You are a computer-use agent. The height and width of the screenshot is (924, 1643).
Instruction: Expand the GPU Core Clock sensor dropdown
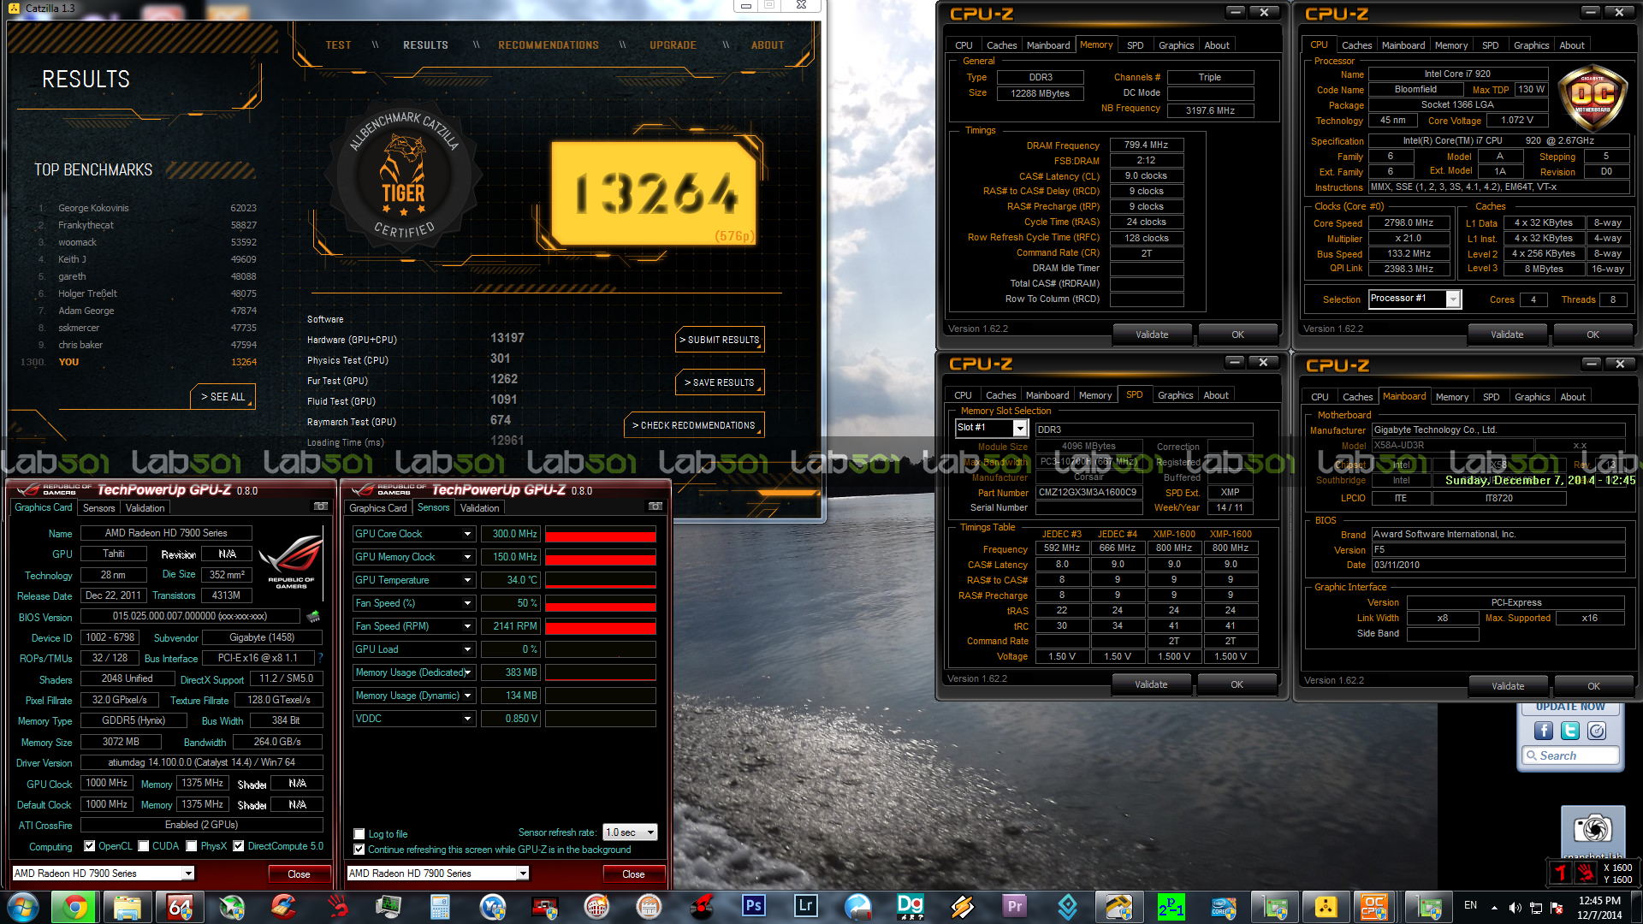467,534
